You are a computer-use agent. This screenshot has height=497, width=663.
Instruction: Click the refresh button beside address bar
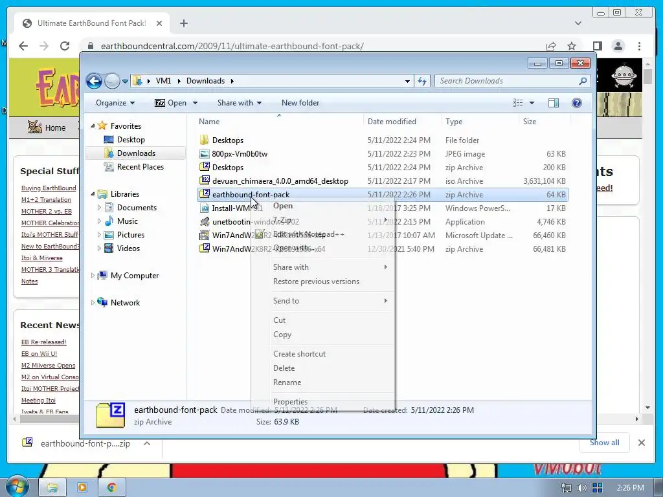422,81
